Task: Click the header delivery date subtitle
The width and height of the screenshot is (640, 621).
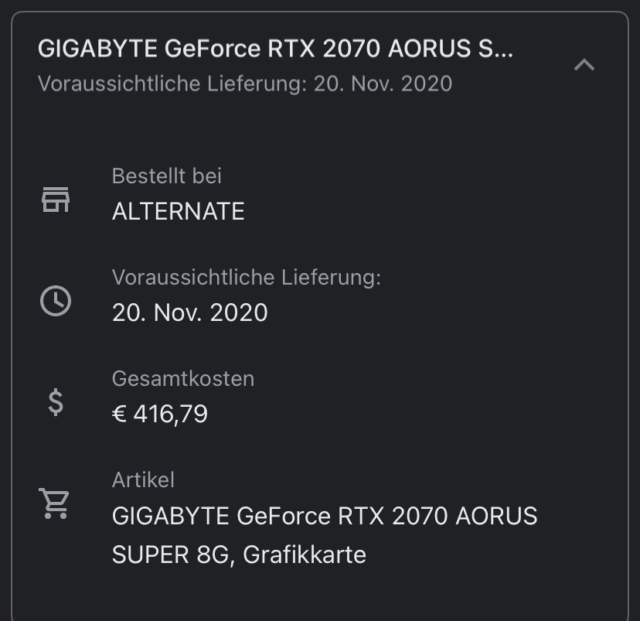Action: point(244,84)
